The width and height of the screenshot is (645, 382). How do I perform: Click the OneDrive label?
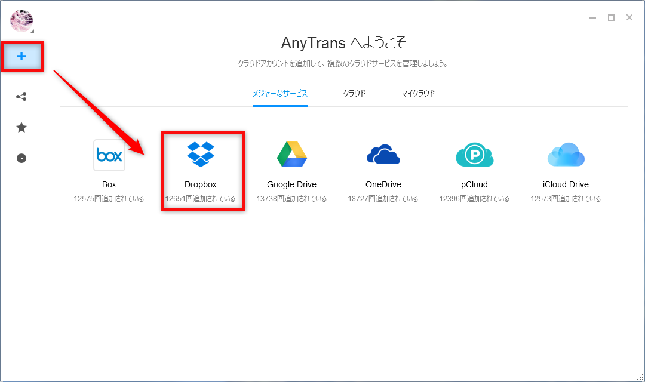pyautogui.click(x=383, y=184)
